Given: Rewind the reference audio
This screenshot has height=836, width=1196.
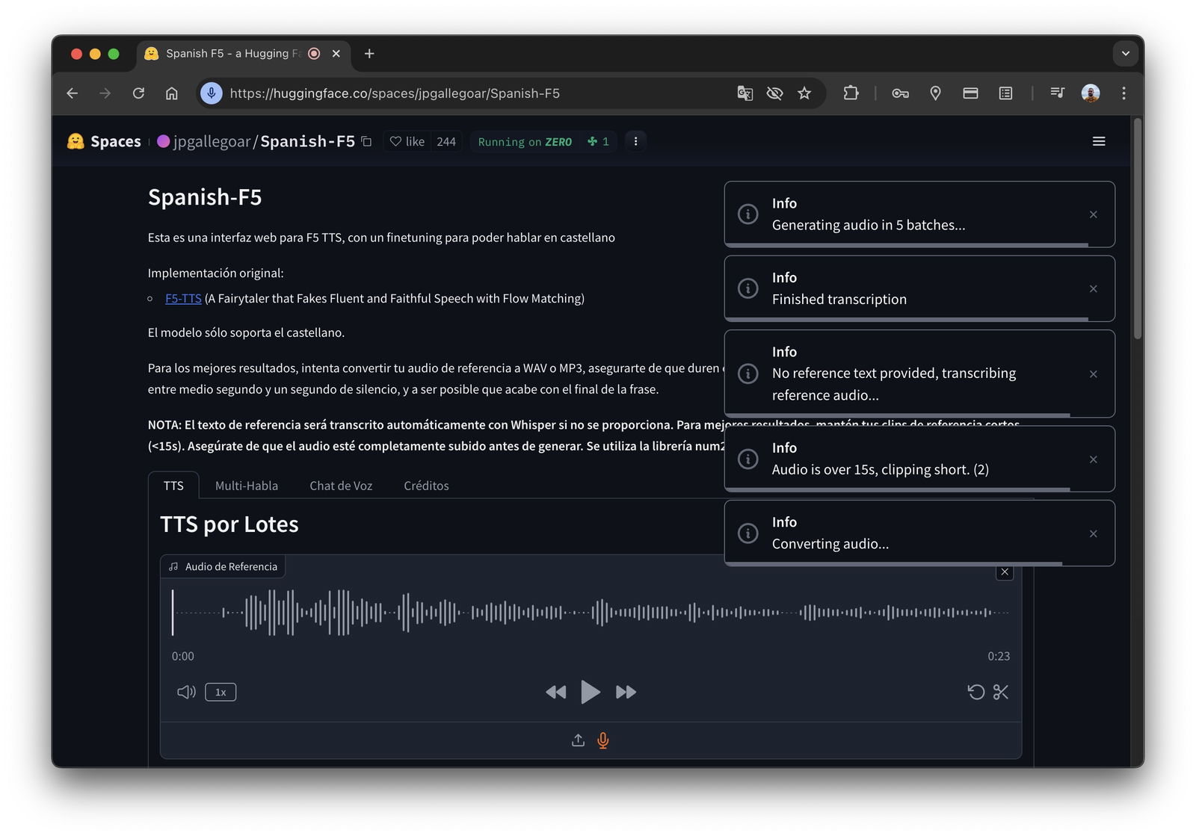Looking at the screenshot, I should tap(555, 692).
